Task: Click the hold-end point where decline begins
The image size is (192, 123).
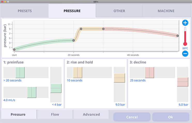Action: [x=103, y=29]
